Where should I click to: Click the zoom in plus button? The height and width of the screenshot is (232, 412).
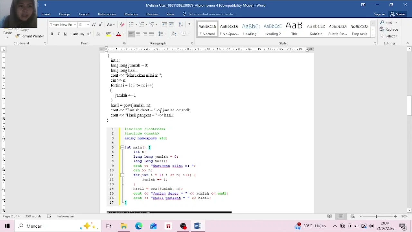[395, 217]
